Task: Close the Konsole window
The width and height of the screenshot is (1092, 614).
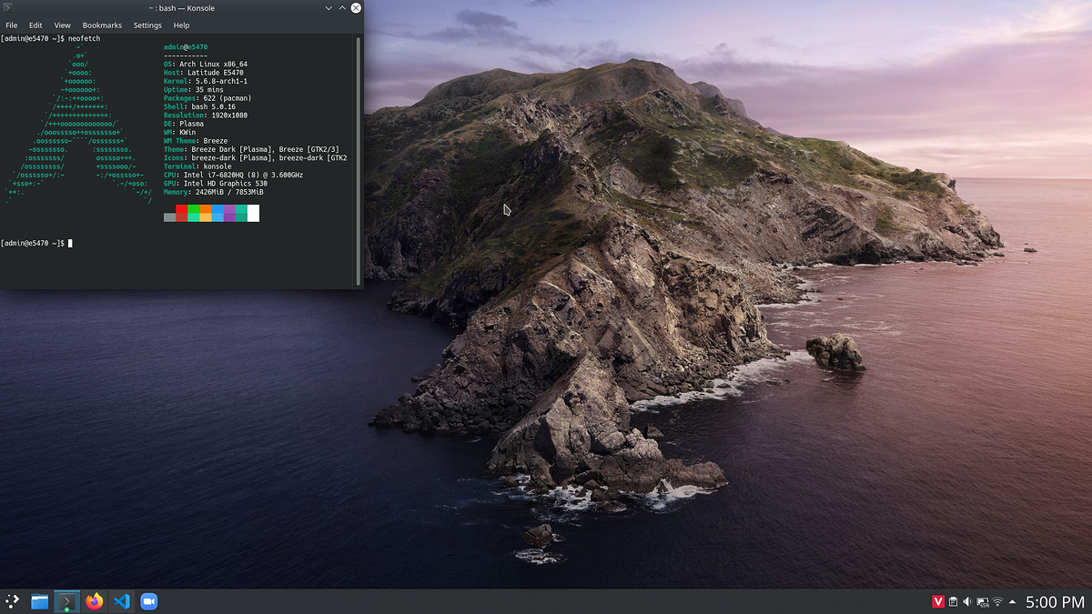Action: click(x=356, y=7)
